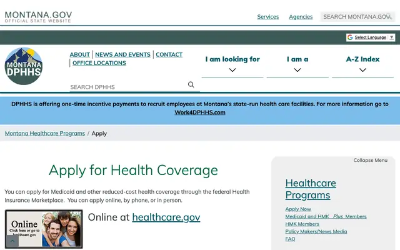Open the Select Language dropdown
The height and width of the screenshot is (250, 400).
pos(371,37)
